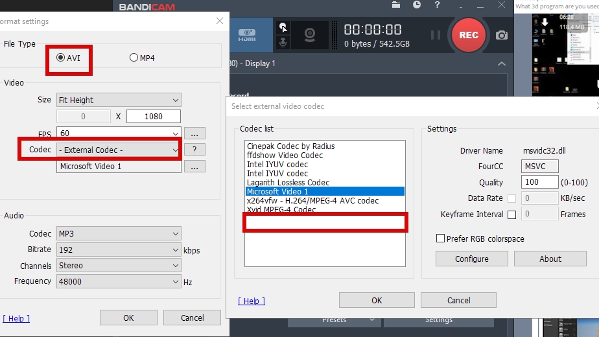
Task: Select x264vfw H.264/MPEG-4 AVC codec
Action: [x=312, y=201]
